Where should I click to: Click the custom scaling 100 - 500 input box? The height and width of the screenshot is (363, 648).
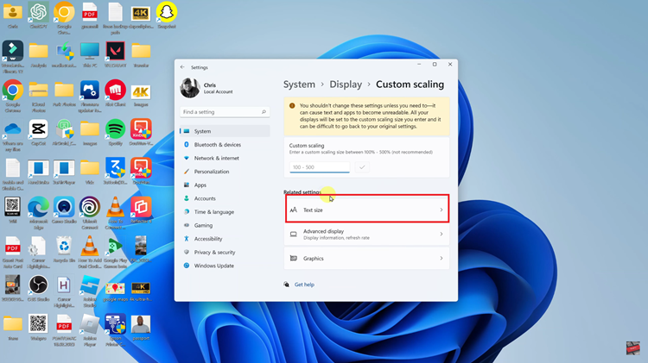(x=320, y=167)
